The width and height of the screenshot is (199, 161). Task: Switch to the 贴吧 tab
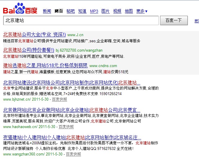pos(71,11)
